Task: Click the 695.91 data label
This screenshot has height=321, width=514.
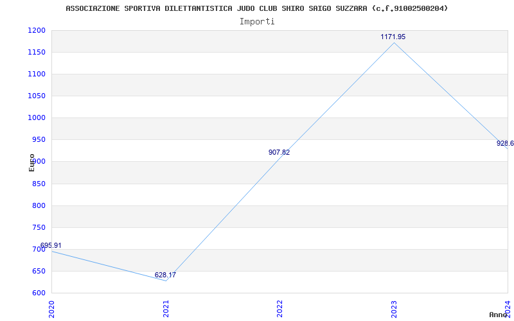Action: click(x=51, y=246)
